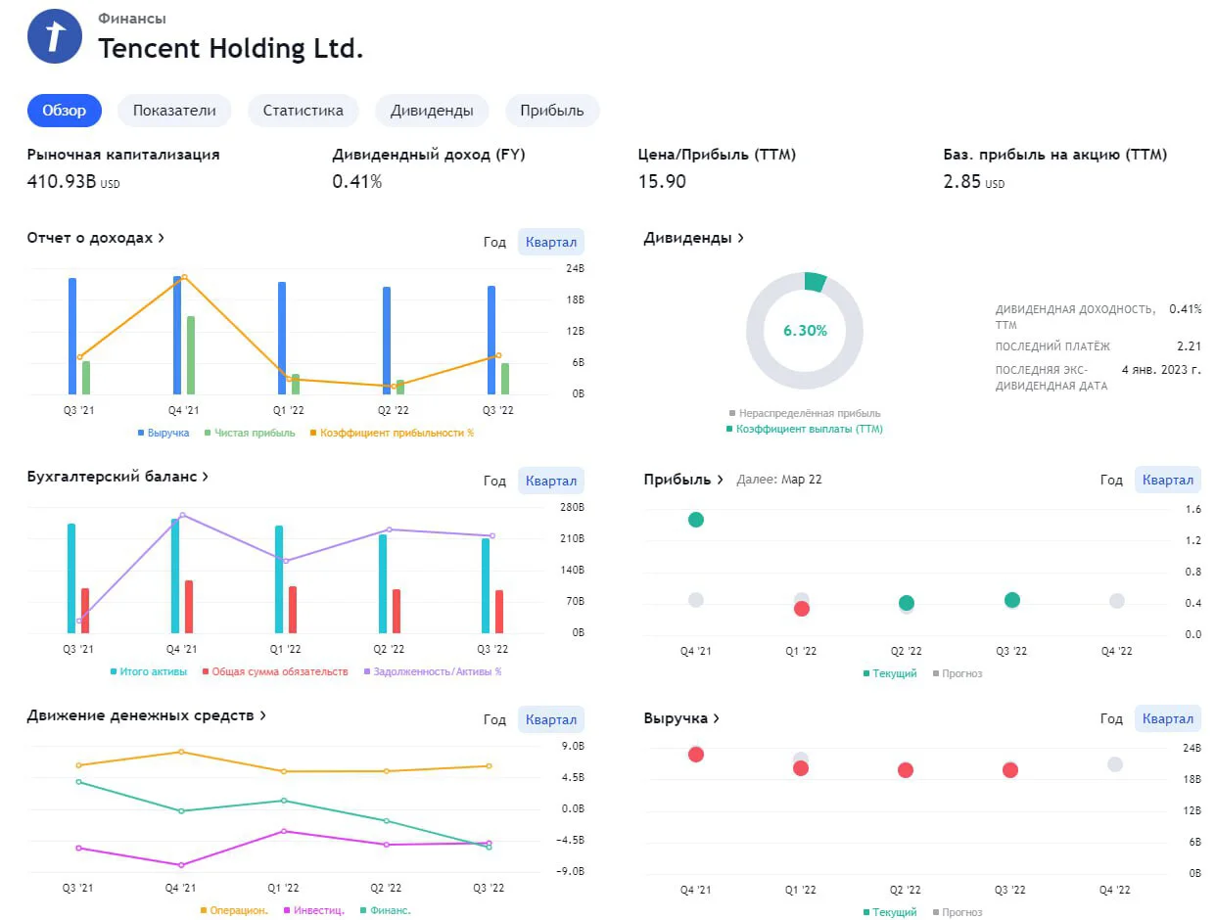Viewport: 1215px width, 920px height.
Task: Click Q4 '21 magenta investing cash flow point
Action: click(x=181, y=865)
